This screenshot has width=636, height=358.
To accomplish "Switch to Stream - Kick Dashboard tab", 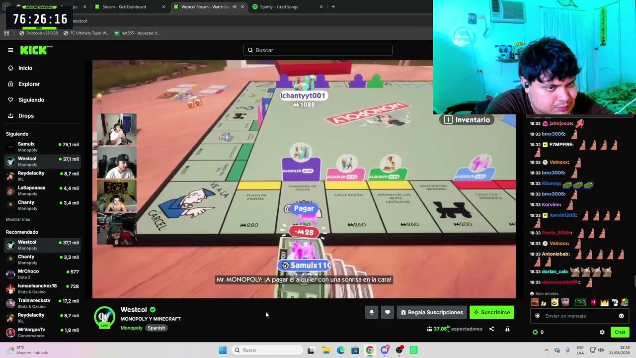I will tap(131, 7).
